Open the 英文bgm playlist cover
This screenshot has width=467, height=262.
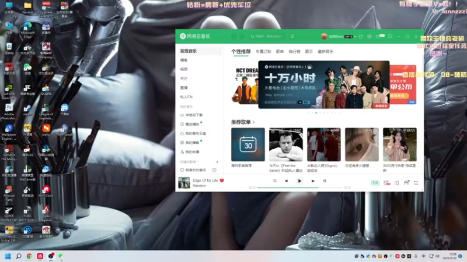324,144
